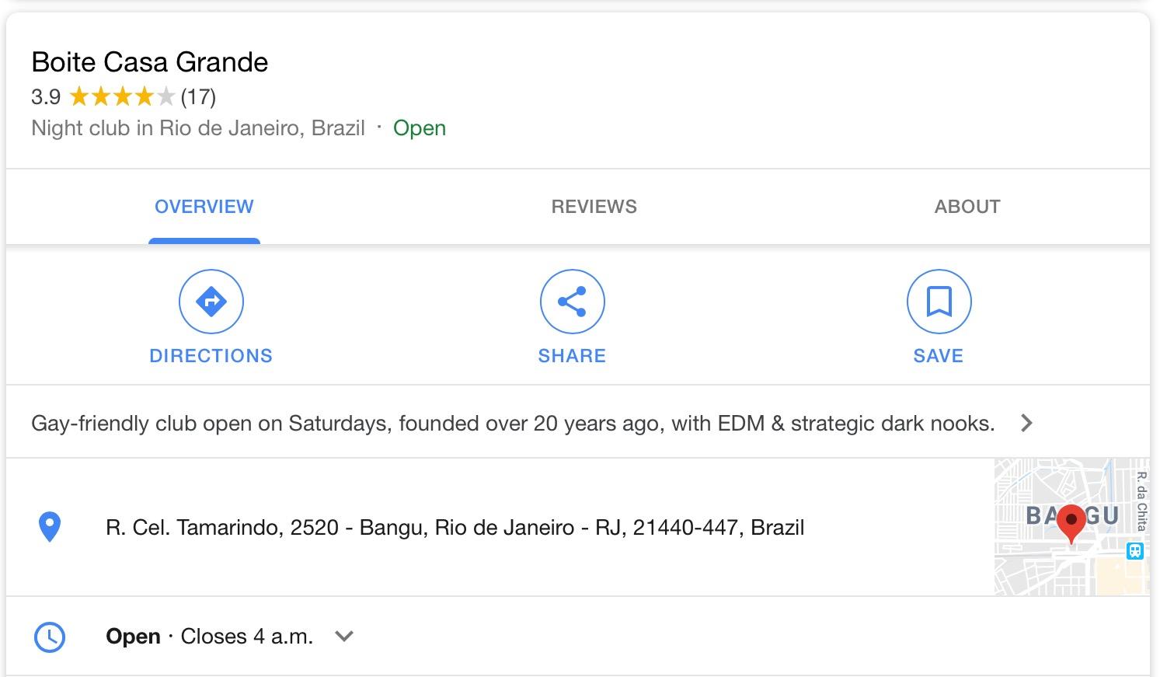This screenshot has width=1160, height=677.
Task: Open the Bangu map thumbnail
Action: click(1072, 527)
